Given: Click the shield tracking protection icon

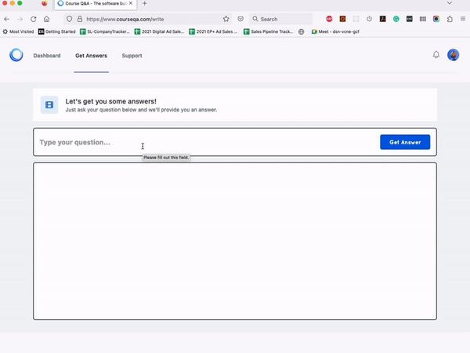Looking at the screenshot, I should click(69, 19).
